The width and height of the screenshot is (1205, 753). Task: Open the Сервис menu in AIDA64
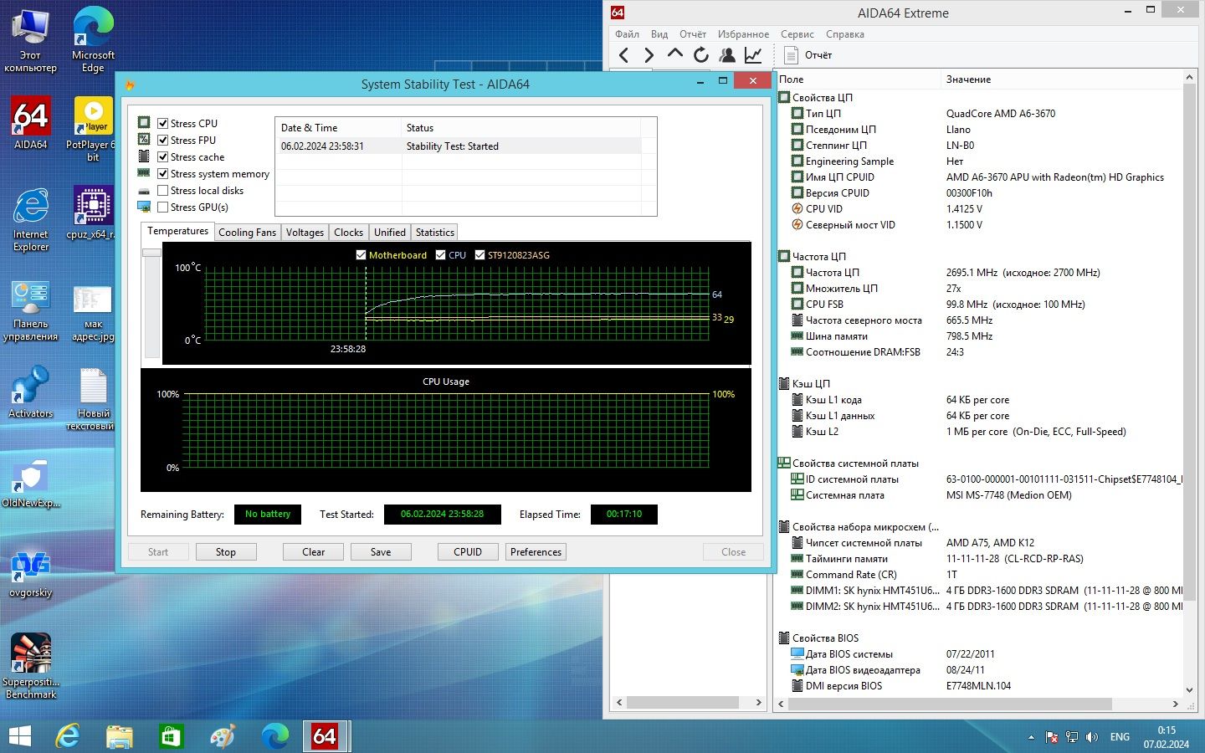click(x=797, y=34)
